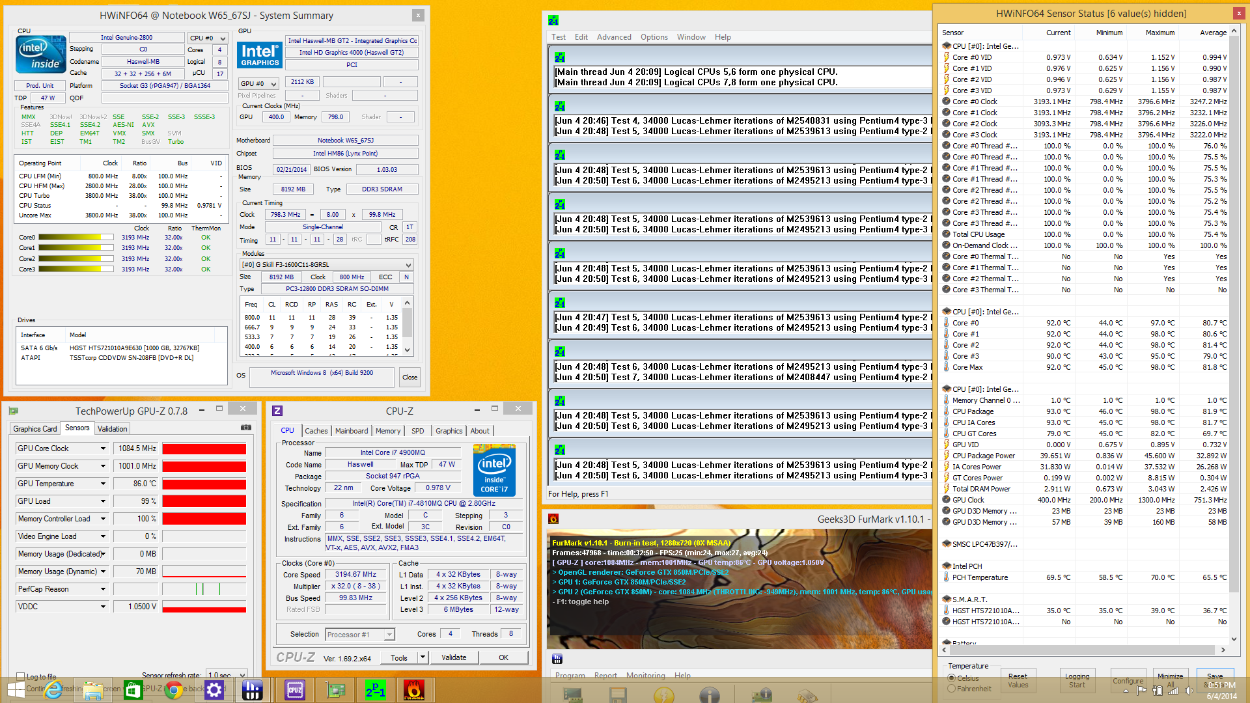Click the GPU-Z screenshot camera icon
The height and width of the screenshot is (703, 1250).
pyautogui.click(x=246, y=428)
